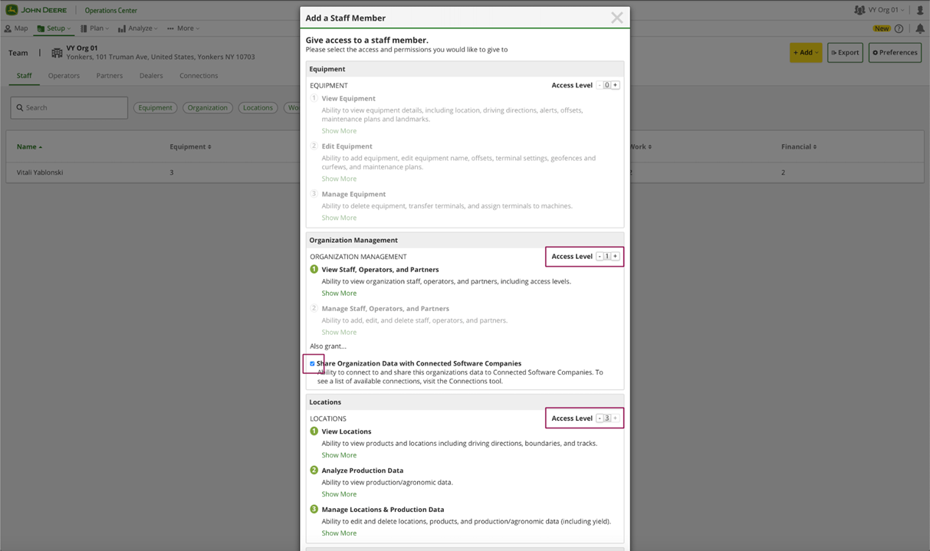The width and height of the screenshot is (930, 551).
Task: Select level 1 View Equipment permission
Action: tap(314, 98)
